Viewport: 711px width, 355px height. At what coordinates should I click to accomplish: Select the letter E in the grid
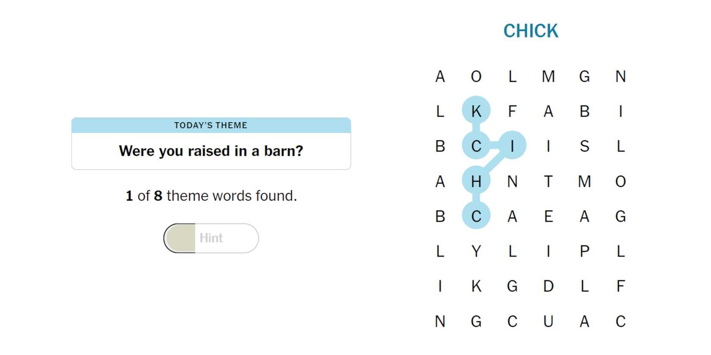click(x=548, y=216)
